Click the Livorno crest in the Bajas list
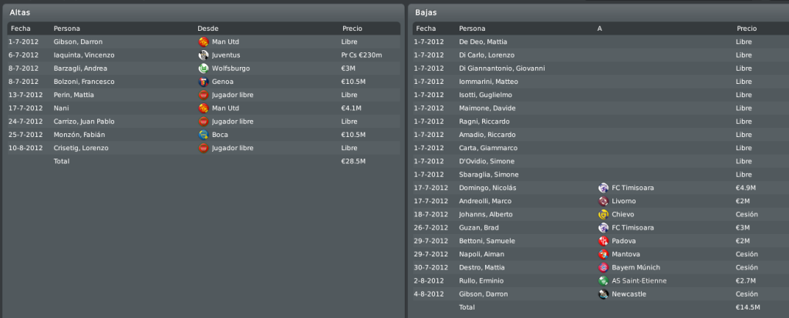 [603, 202]
